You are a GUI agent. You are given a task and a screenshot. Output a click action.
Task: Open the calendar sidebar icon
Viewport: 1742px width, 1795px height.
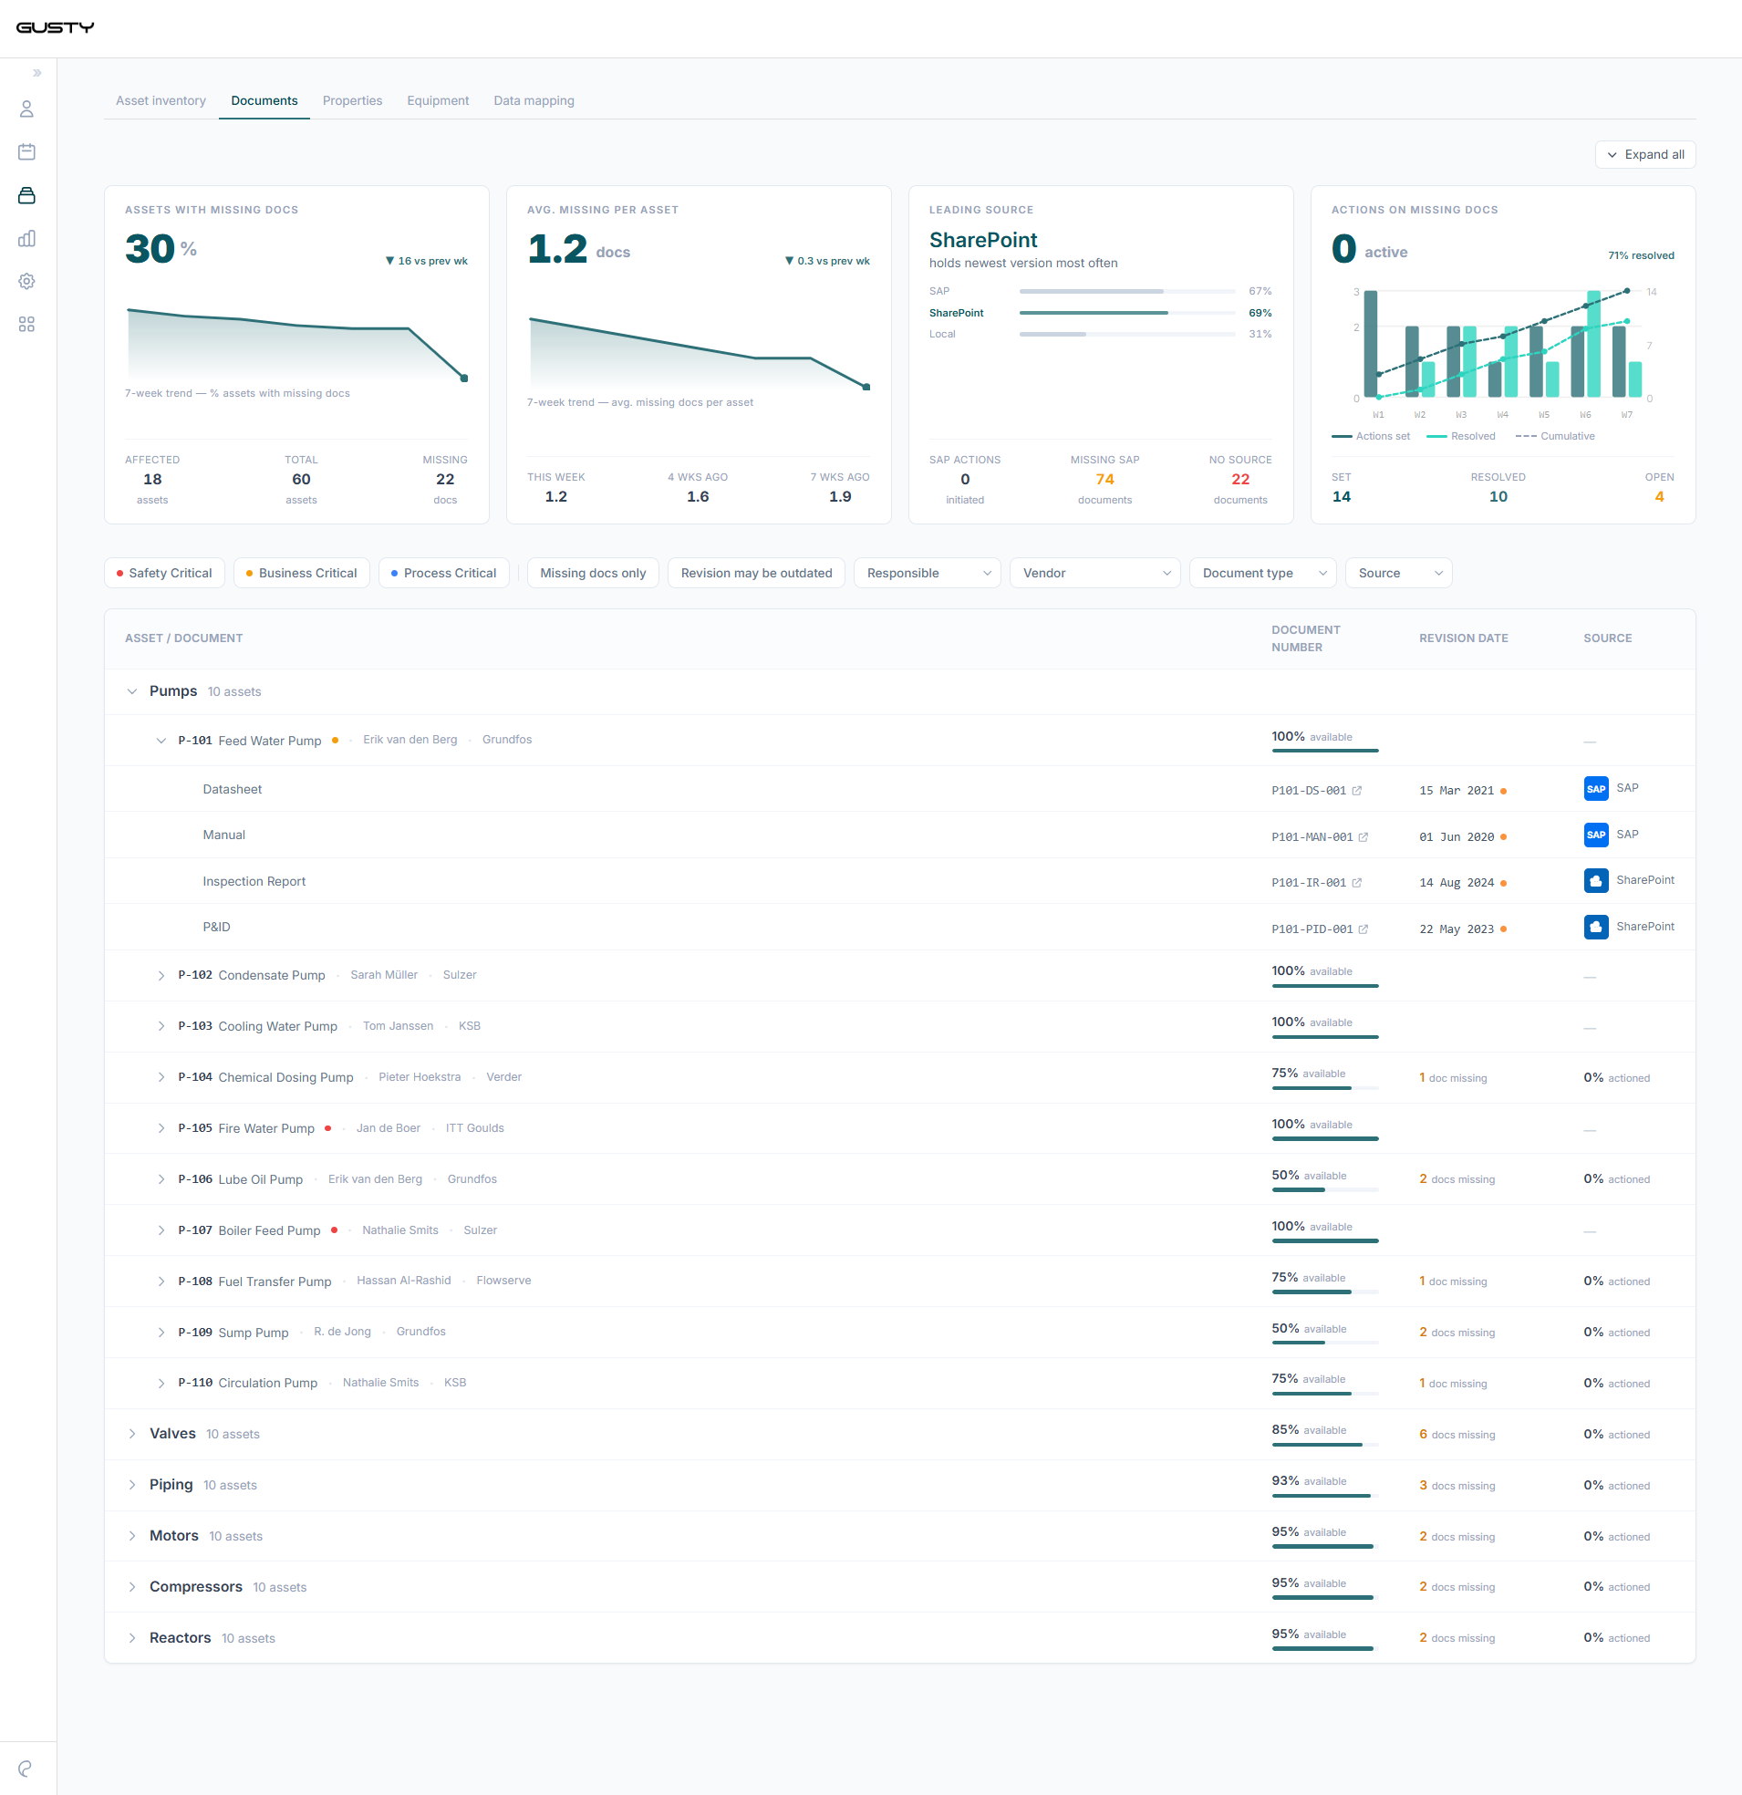(26, 152)
